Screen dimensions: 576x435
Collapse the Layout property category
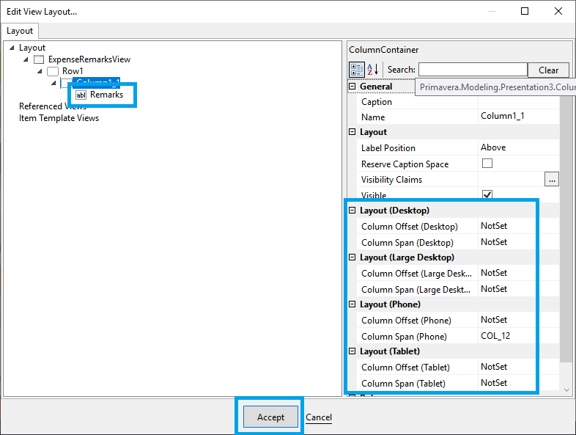[x=352, y=131]
